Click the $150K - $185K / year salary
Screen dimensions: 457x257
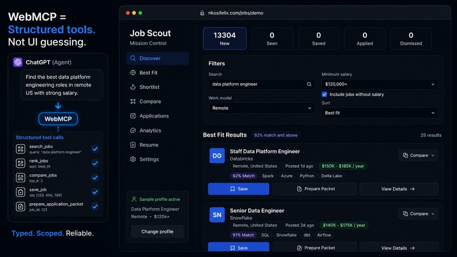(342, 166)
